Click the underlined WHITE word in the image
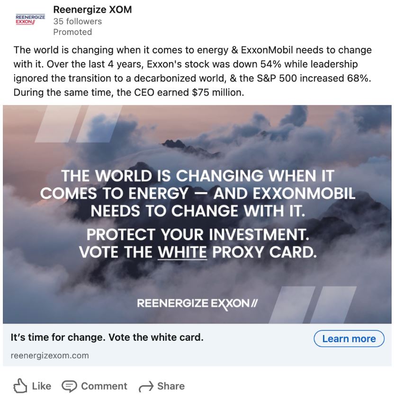Screen dimensions: 394x398 coord(182,252)
